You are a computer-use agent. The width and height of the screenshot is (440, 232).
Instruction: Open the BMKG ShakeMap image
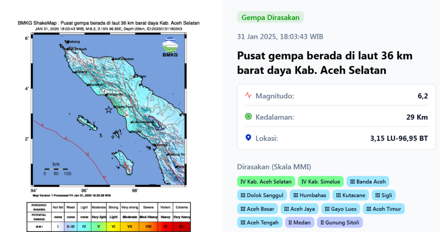pos(109,110)
